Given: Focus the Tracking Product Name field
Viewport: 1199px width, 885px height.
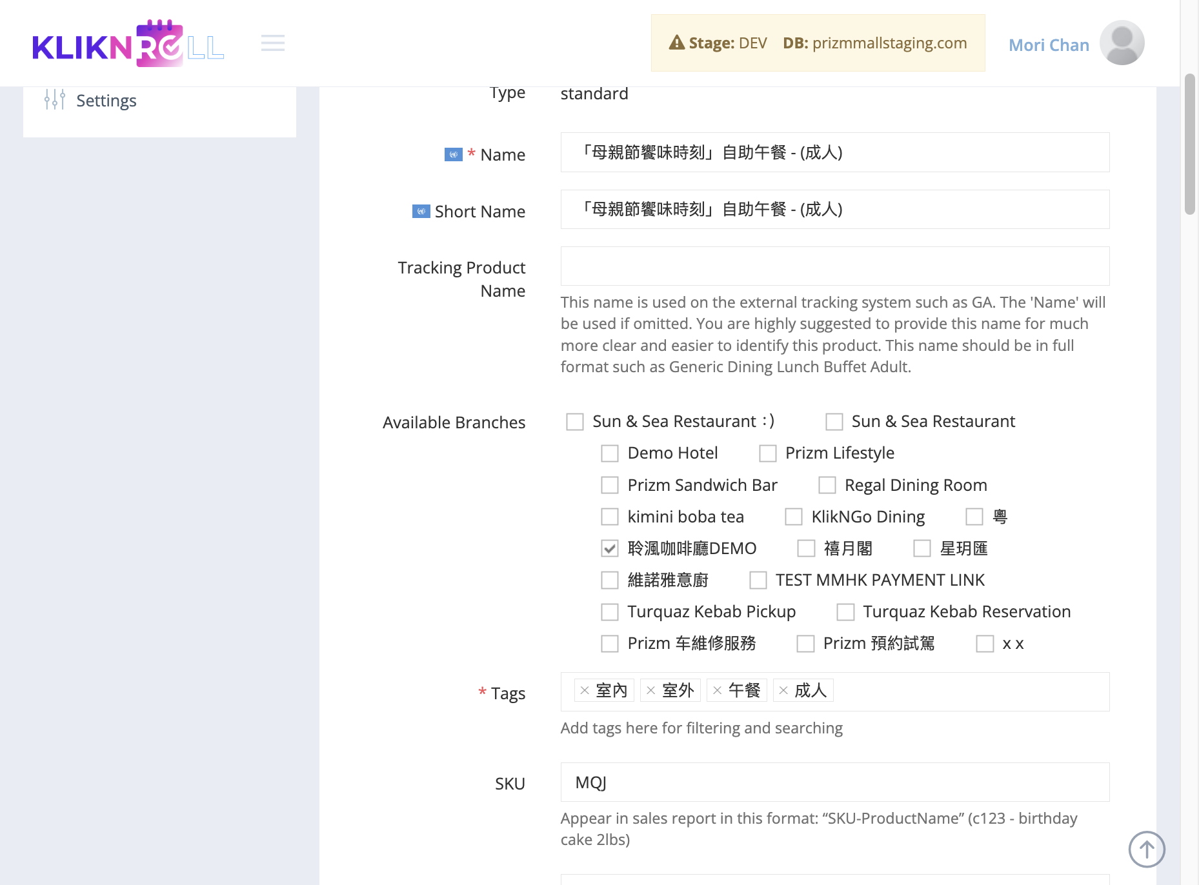Looking at the screenshot, I should pos(835,266).
